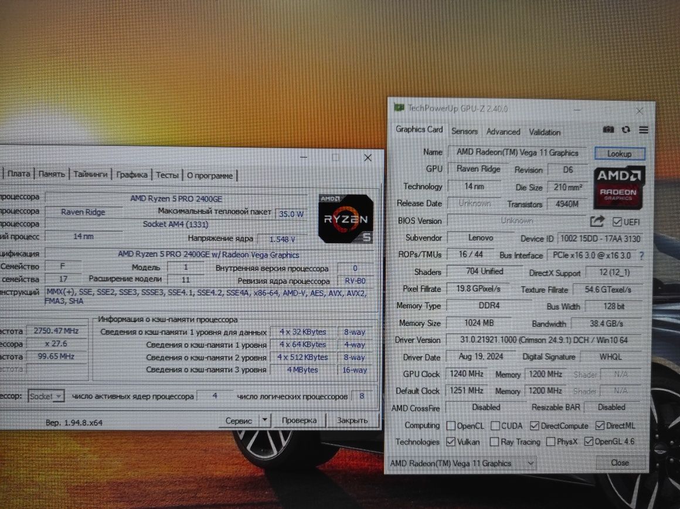The height and width of the screenshot is (509, 680).
Task: Open the О программе tab in CPU-Z
Action: (210, 176)
